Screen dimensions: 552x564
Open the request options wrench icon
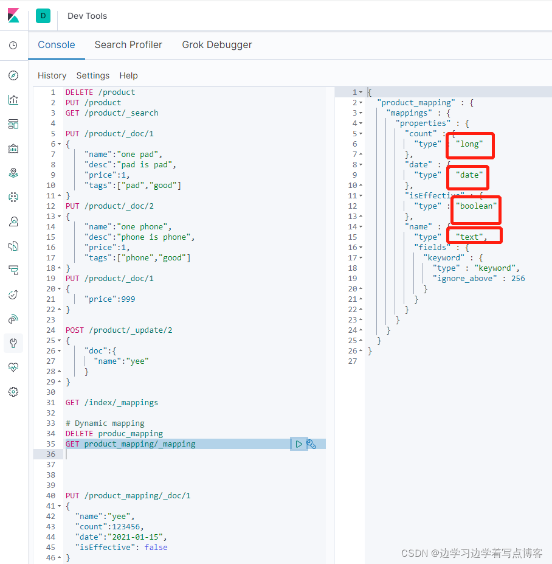(311, 444)
